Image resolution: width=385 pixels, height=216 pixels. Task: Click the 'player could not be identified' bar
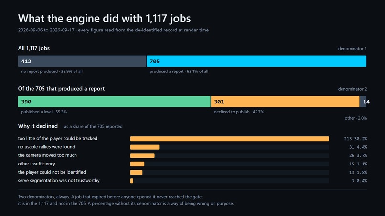point(136,172)
